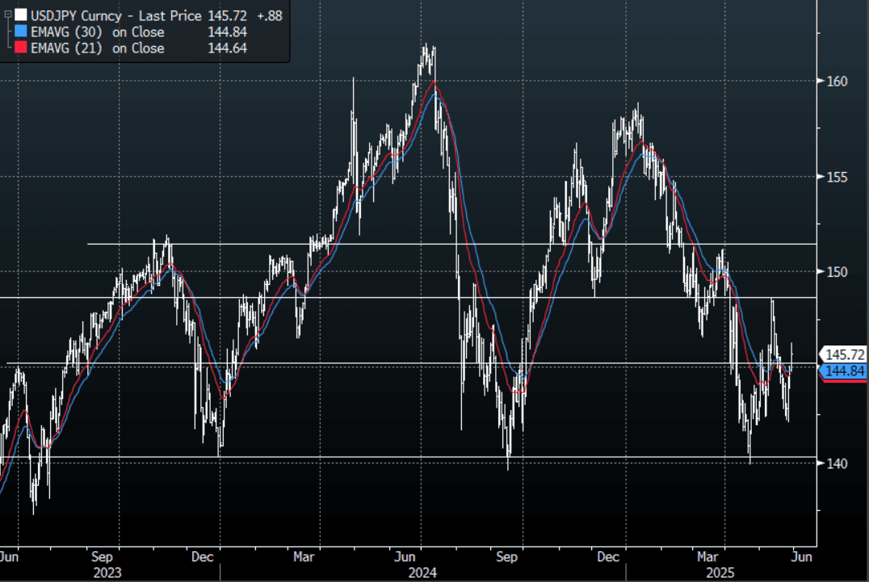This screenshot has height=582, width=869.
Task: Select the EMAVG (30) on Close legend entry
Action: [x=97, y=32]
